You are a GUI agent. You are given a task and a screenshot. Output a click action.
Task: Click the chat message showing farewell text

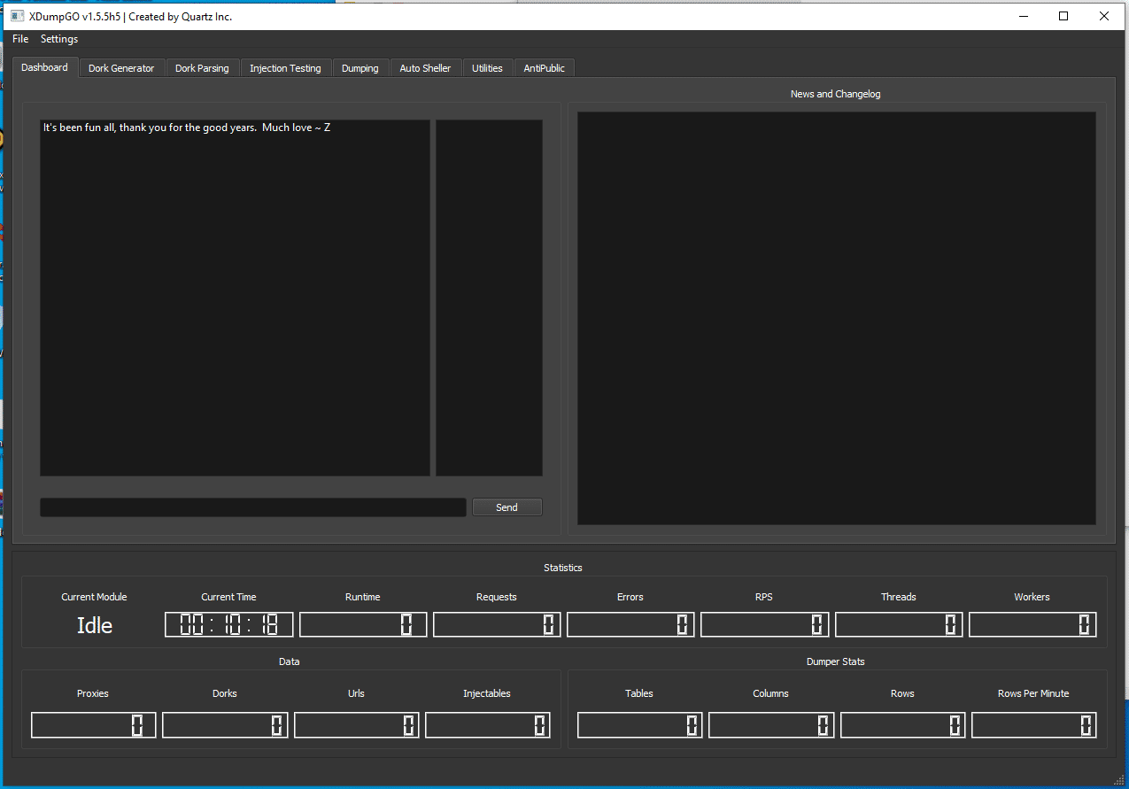pyautogui.click(x=187, y=128)
